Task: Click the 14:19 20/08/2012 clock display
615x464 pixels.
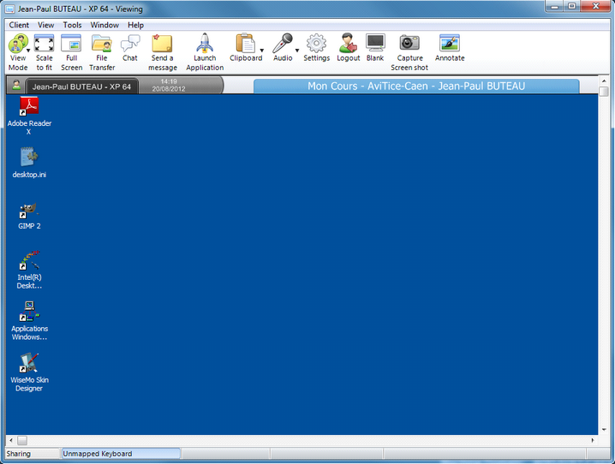Action: (169, 85)
